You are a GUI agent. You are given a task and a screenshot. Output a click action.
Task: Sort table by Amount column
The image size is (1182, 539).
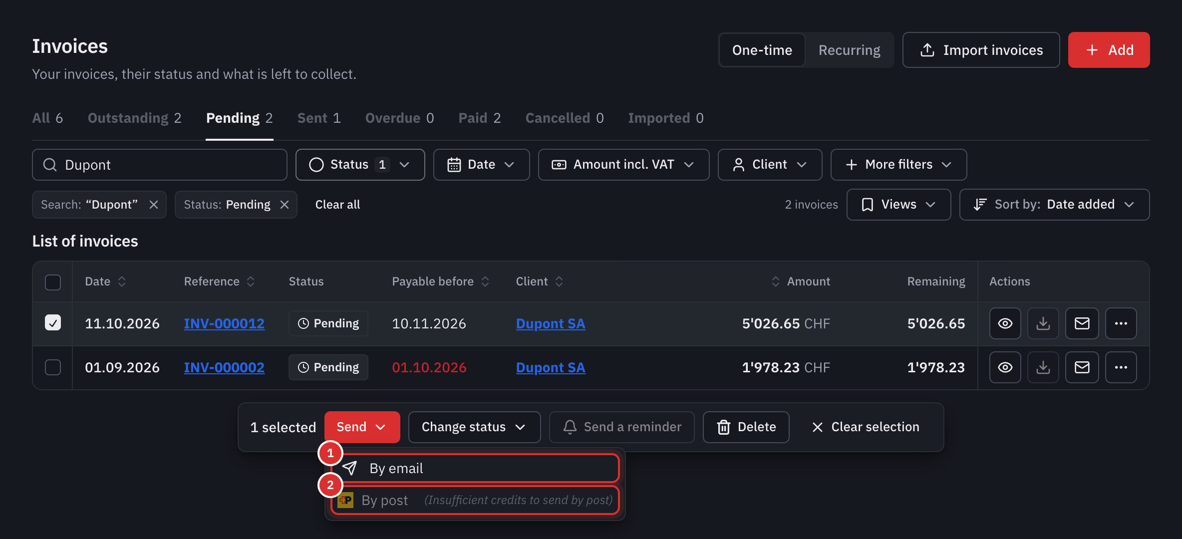pyautogui.click(x=775, y=281)
